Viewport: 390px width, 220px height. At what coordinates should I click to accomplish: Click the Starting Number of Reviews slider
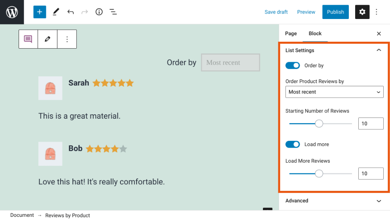click(x=319, y=124)
